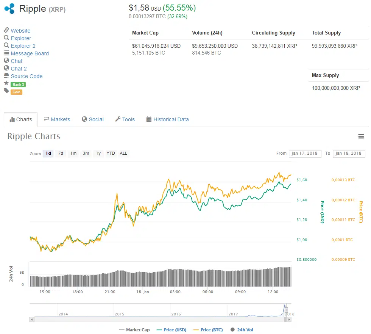Open the Explorer 2 link
This screenshot has width=371, height=334.
23,46
